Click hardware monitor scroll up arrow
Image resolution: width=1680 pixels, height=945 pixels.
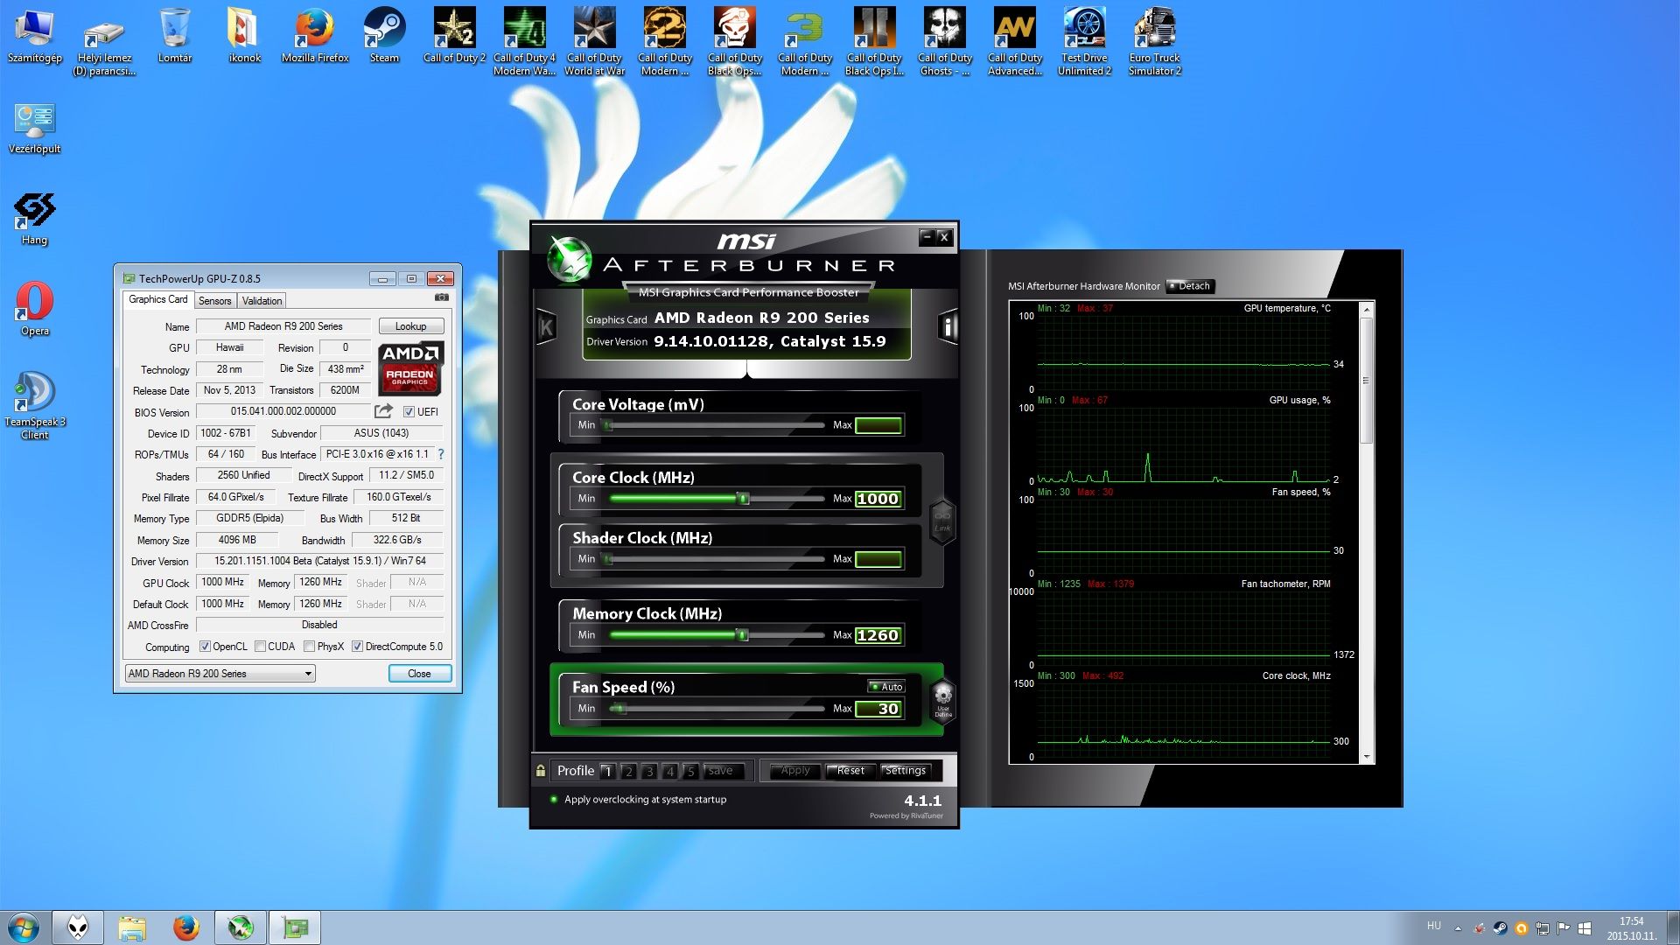1366,310
